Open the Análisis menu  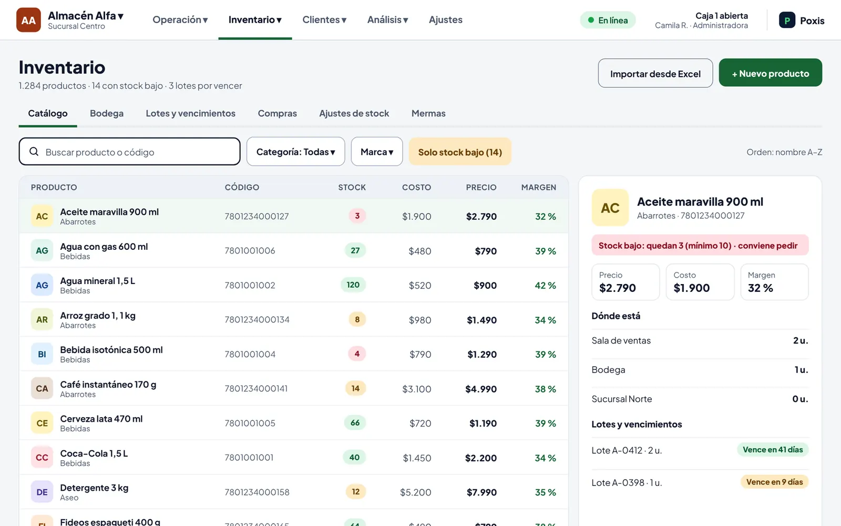pos(388,20)
